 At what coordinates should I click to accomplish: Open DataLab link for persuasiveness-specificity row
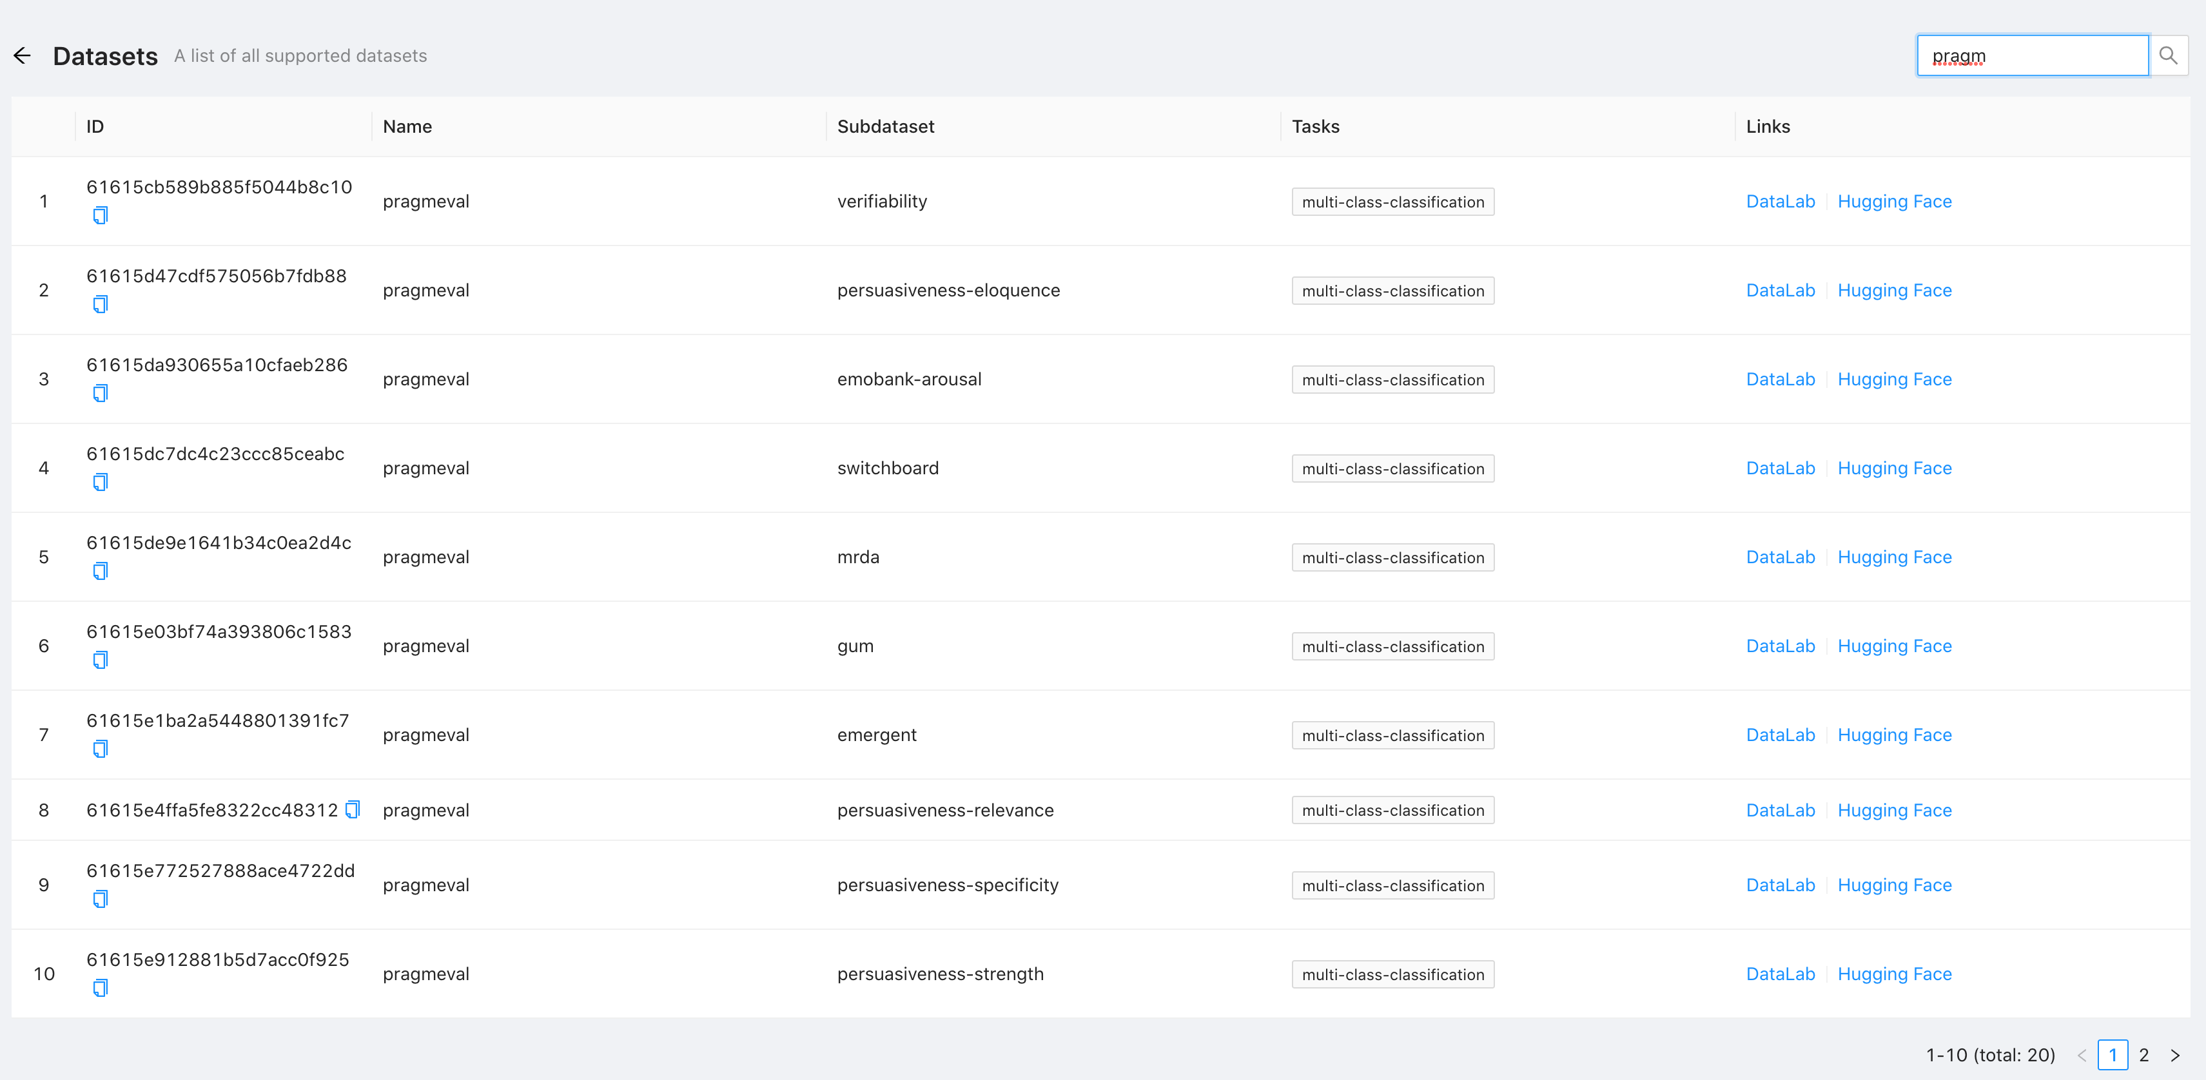coord(1781,885)
